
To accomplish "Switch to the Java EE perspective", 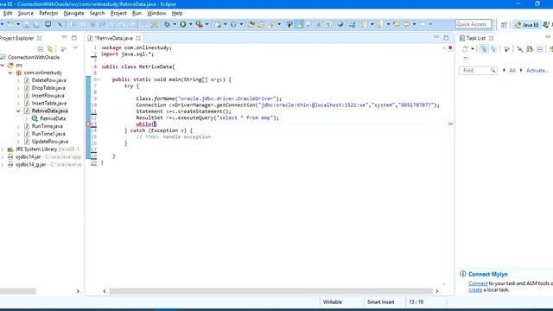I will click(x=526, y=24).
